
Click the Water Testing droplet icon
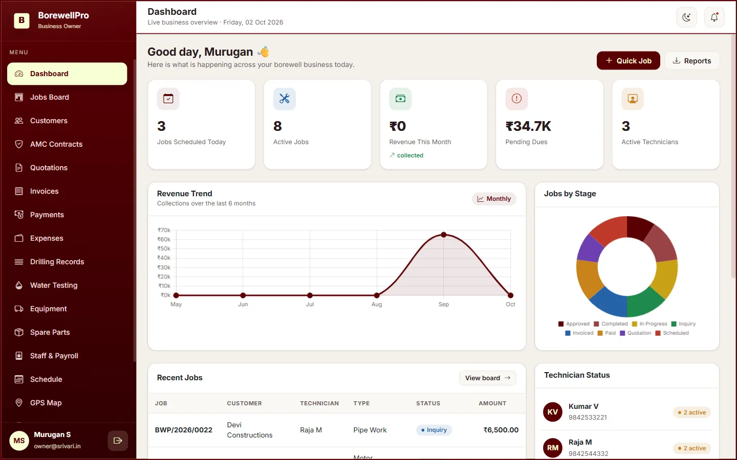pyautogui.click(x=19, y=285)
